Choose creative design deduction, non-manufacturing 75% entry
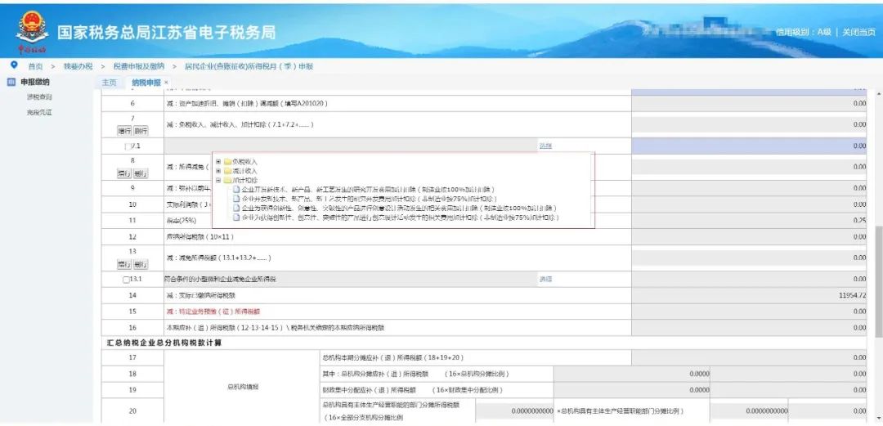Screen dimensions: 883x426 pos(400,217)
